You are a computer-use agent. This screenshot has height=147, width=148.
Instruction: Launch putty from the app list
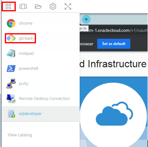point(41,83)
